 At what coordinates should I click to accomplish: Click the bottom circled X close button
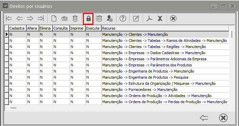223,118
